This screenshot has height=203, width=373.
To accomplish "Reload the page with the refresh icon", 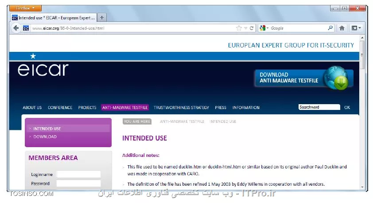I will pos(252,28).
